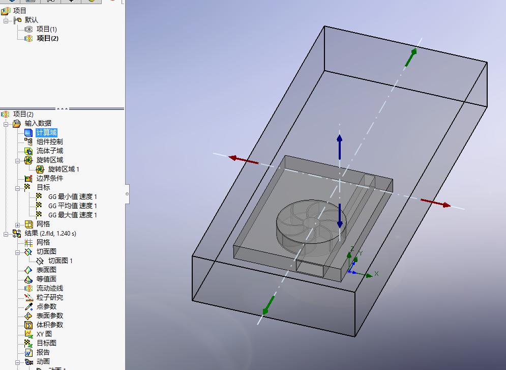506x370 pixels.
Task: Collapse the 结果 (2.fld, 1.240 s) node
Action: point(6,234)
